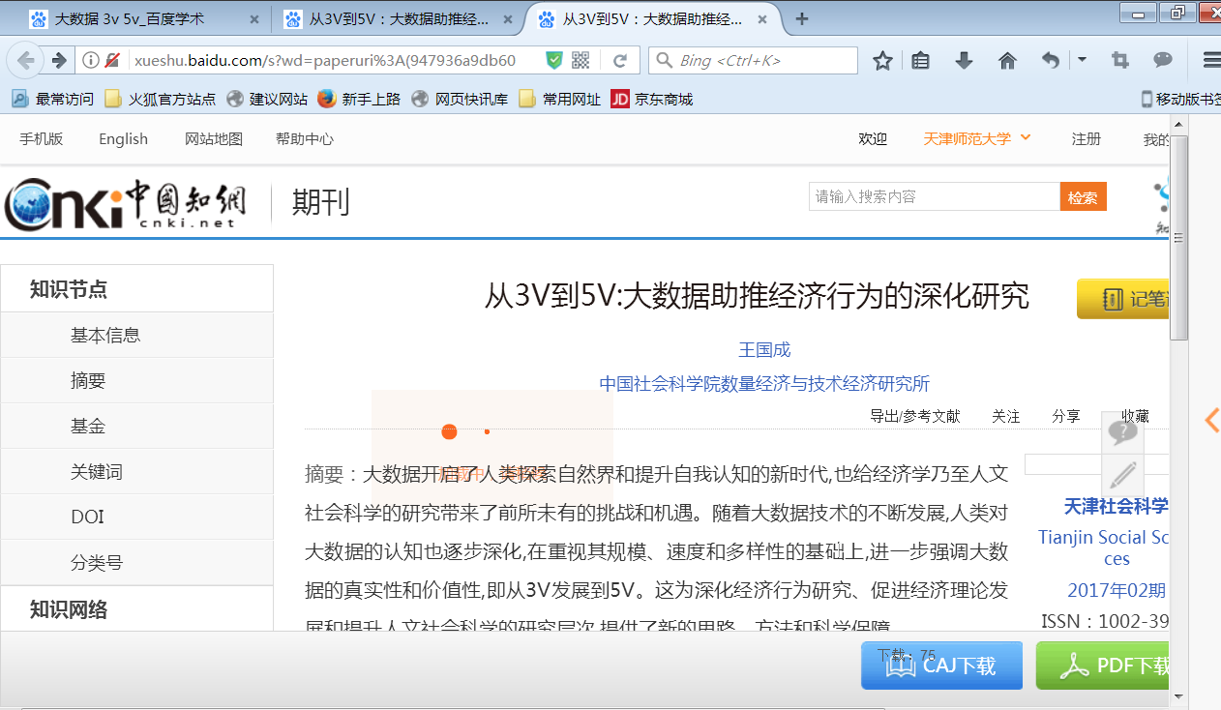Open the new tab plus button
This screenshot has height=710, width=1221.
click(x=802, y=19)
